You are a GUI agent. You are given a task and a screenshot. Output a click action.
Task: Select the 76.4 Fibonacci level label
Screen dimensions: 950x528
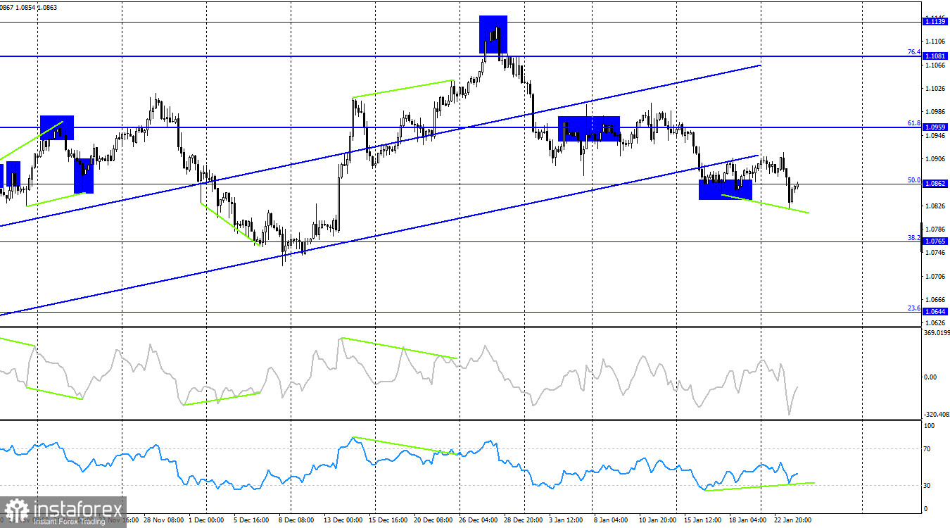(x=913, y=52)
